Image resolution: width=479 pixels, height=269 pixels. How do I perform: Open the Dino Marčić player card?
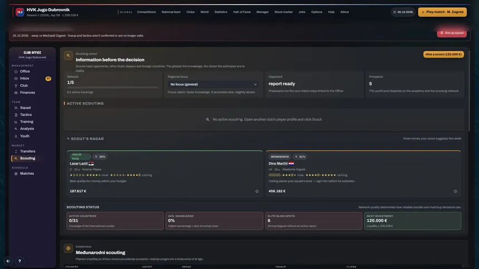pos(363,173)
